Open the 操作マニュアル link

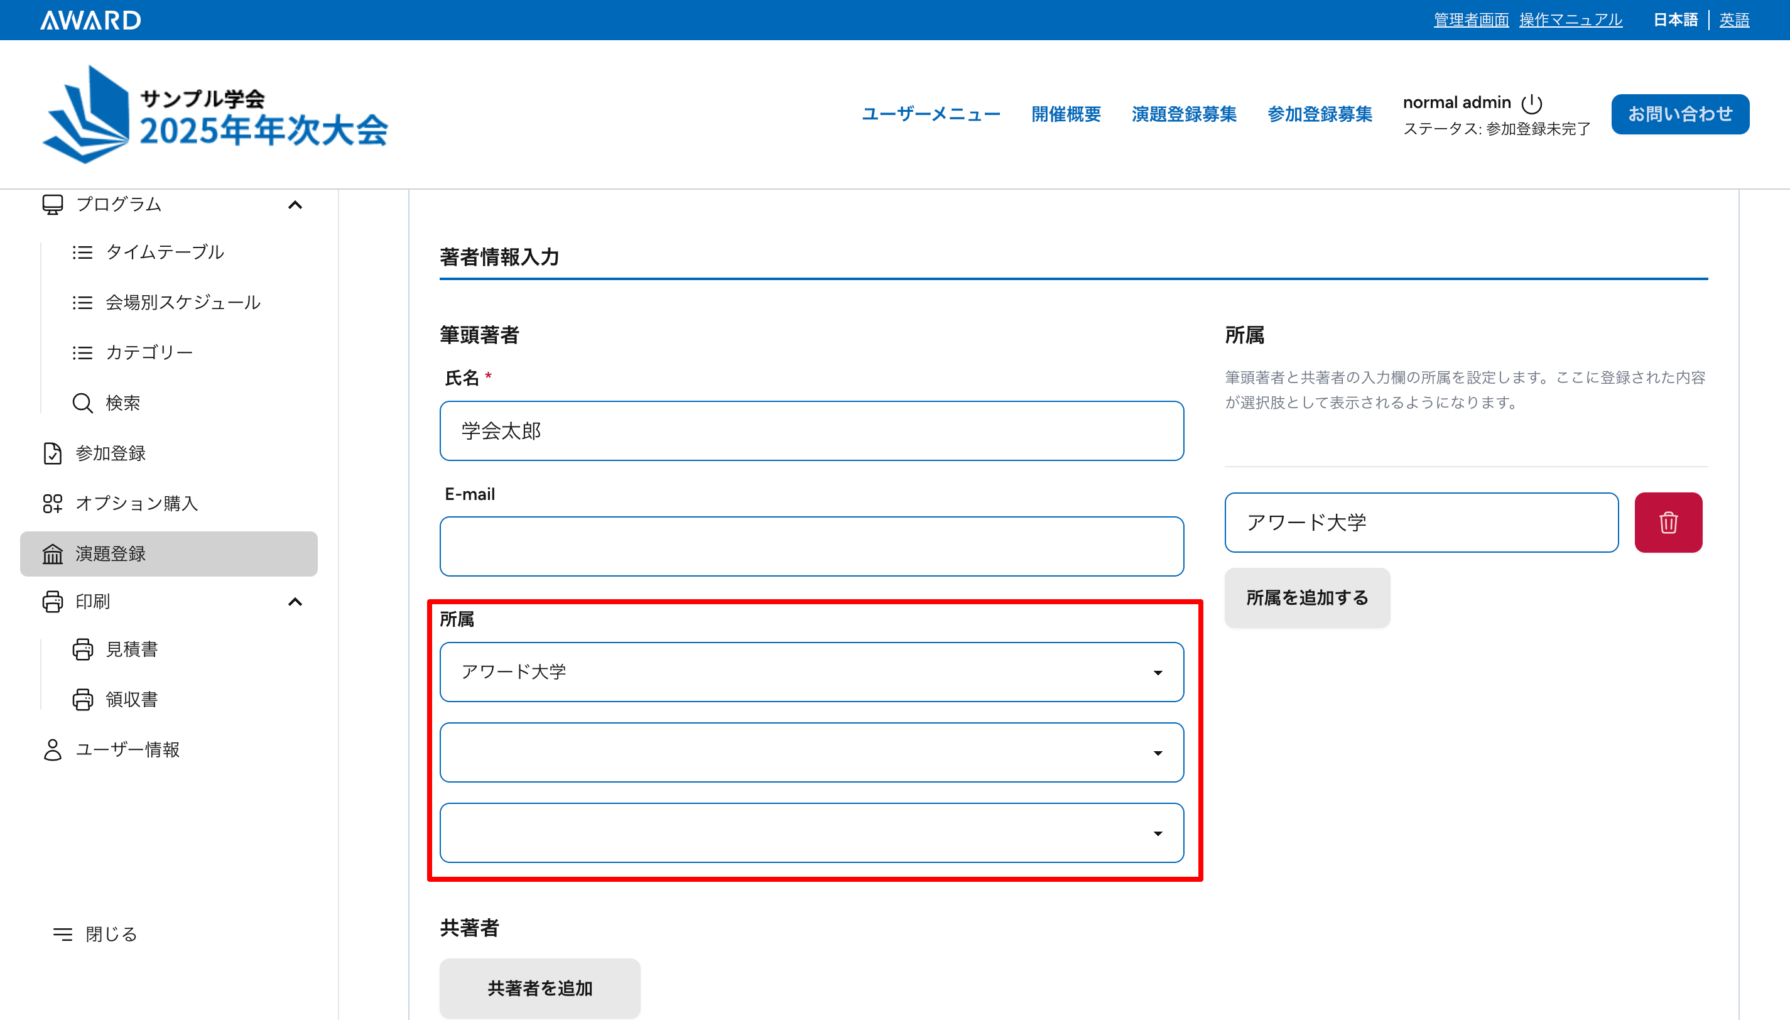pos(1571,19)
